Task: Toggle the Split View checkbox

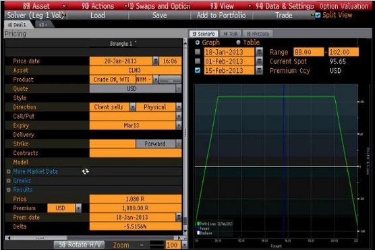Action: coord(318,15)
